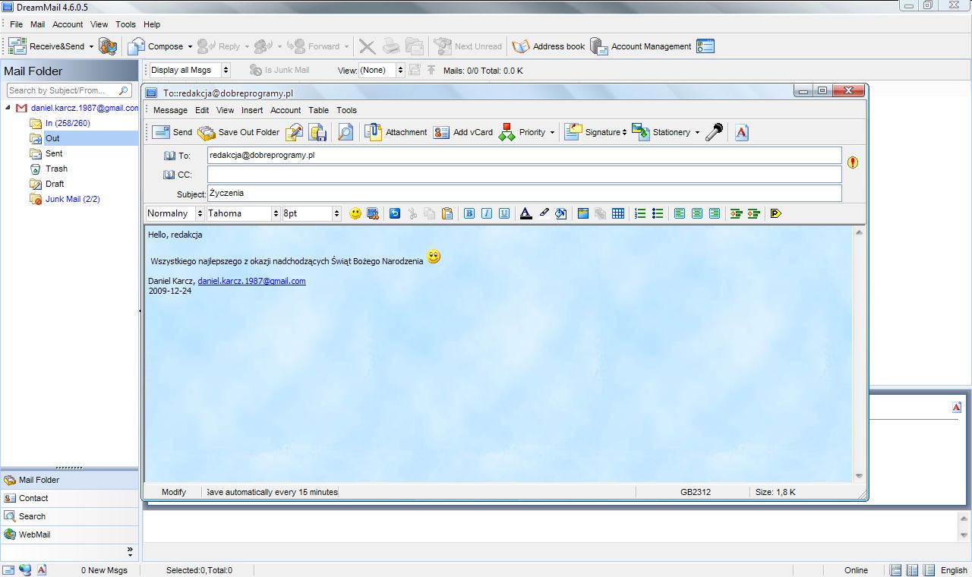Open the Search panel in sidebar
The image size is (972, 577).
pos(69,516)
